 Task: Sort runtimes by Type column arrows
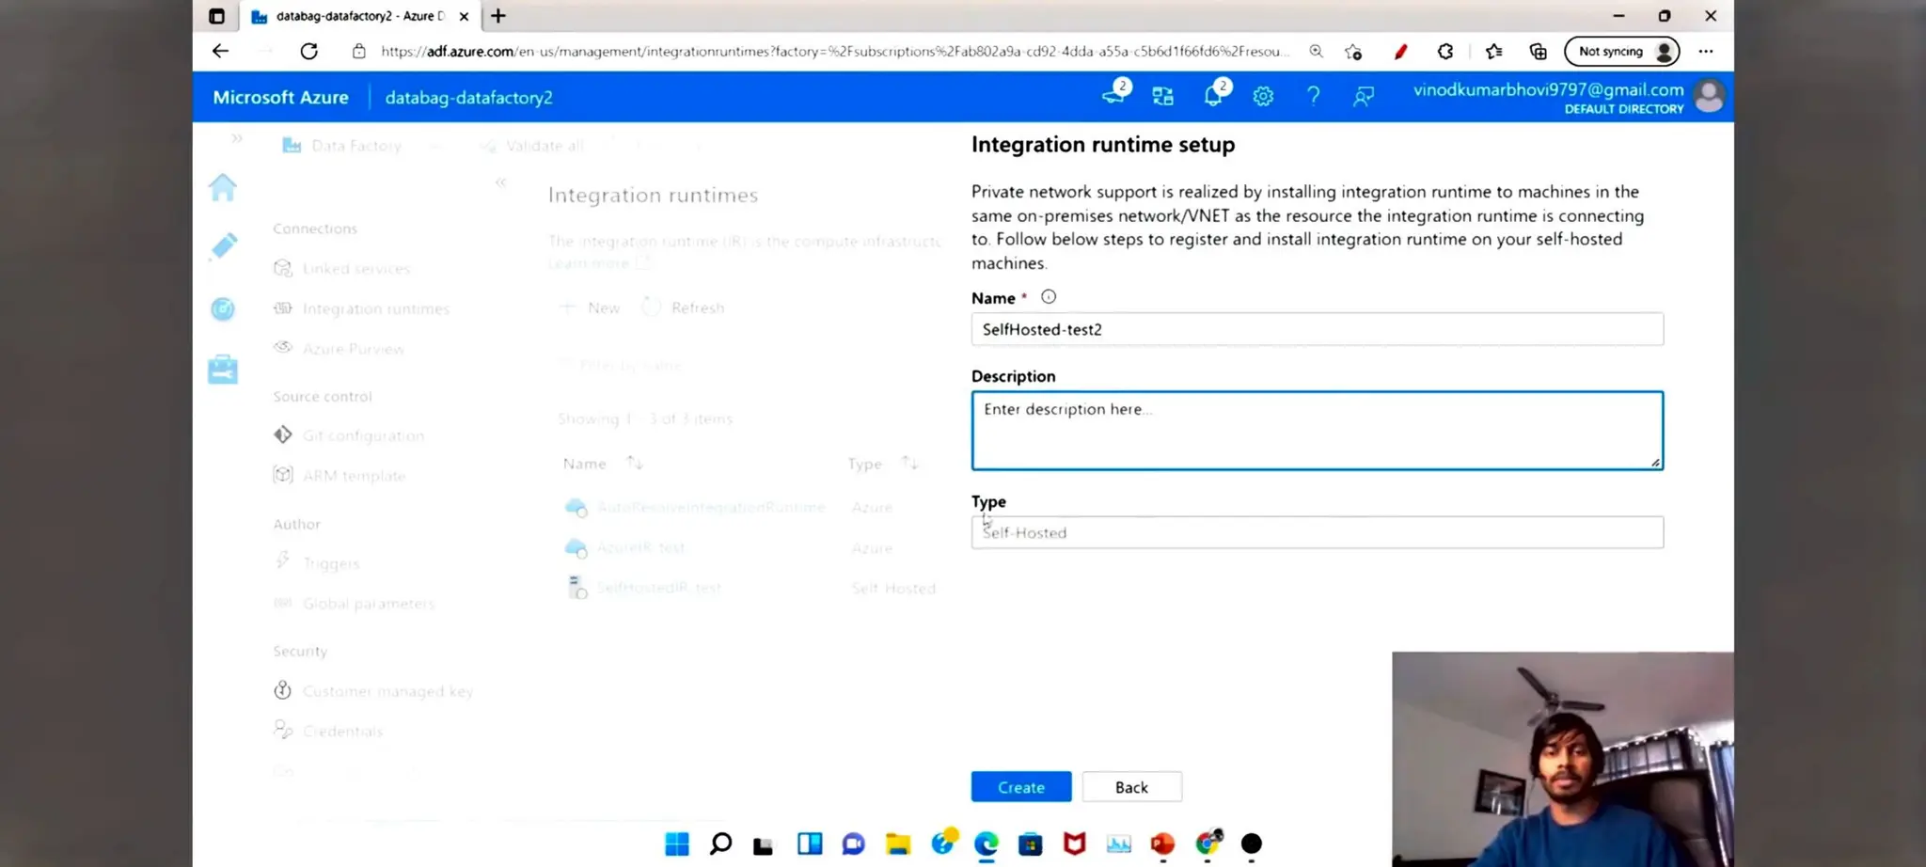point(909,463)
